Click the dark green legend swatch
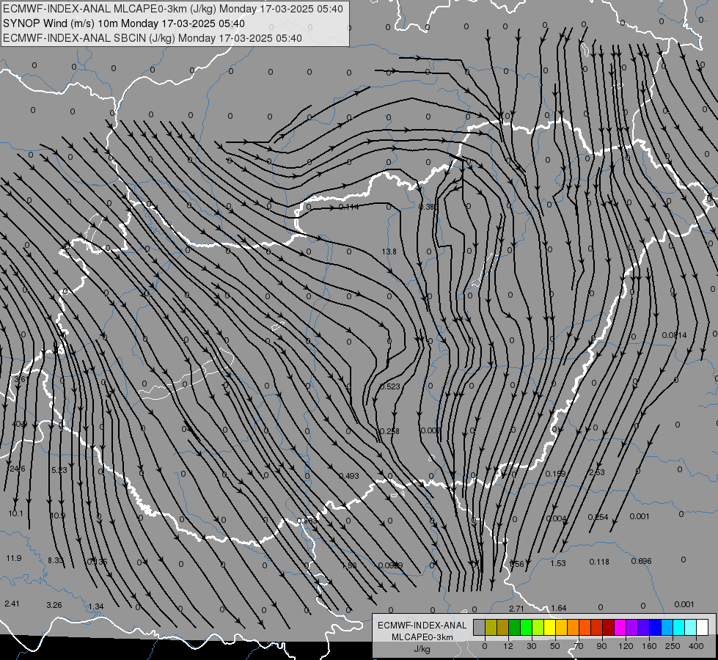Screen dimensions: 718x660 point(514,628)
